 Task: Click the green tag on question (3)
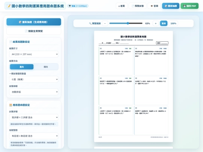(130, 78)
